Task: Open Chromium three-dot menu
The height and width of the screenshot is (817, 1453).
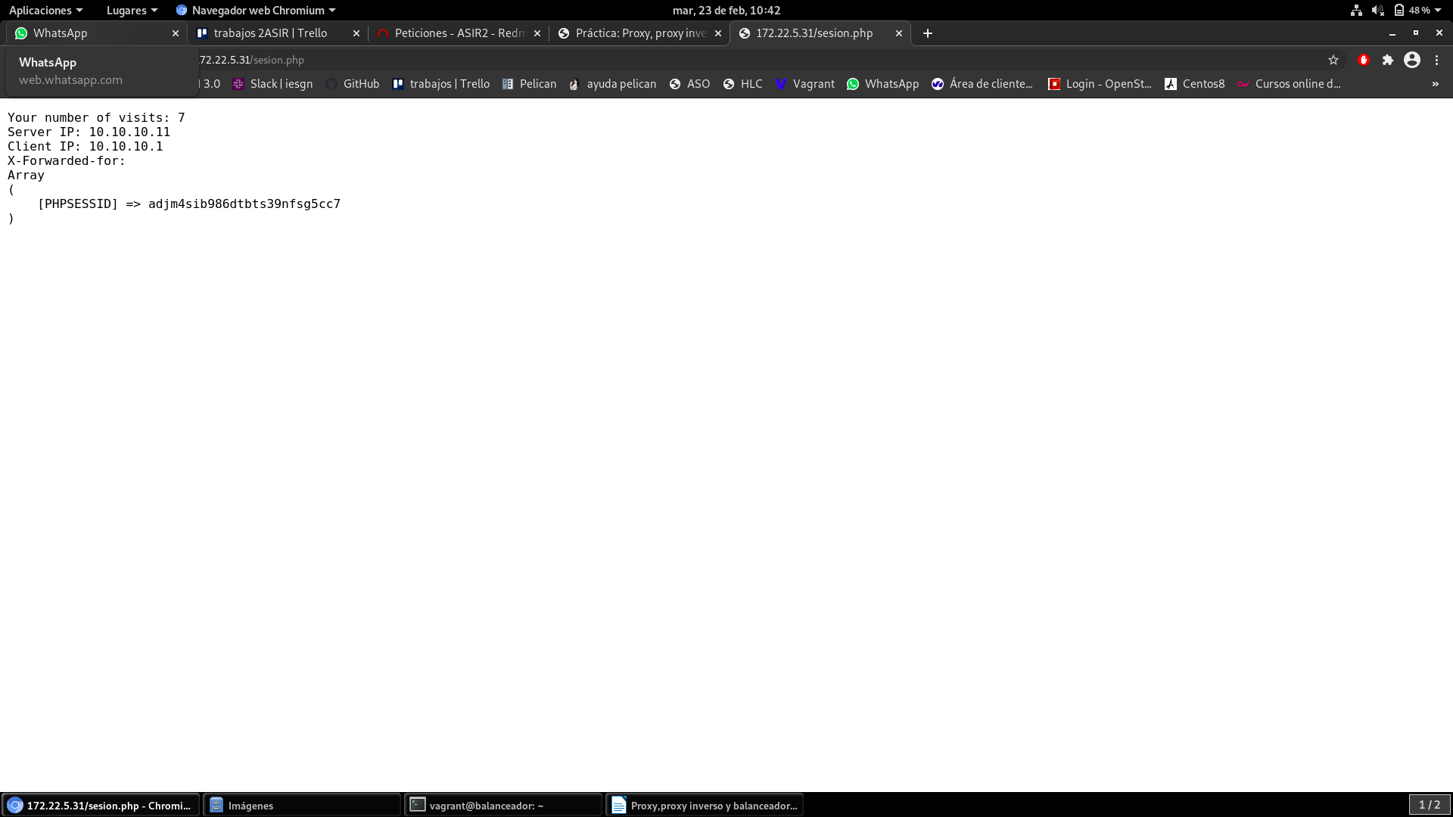Action: click(1436, 60)
